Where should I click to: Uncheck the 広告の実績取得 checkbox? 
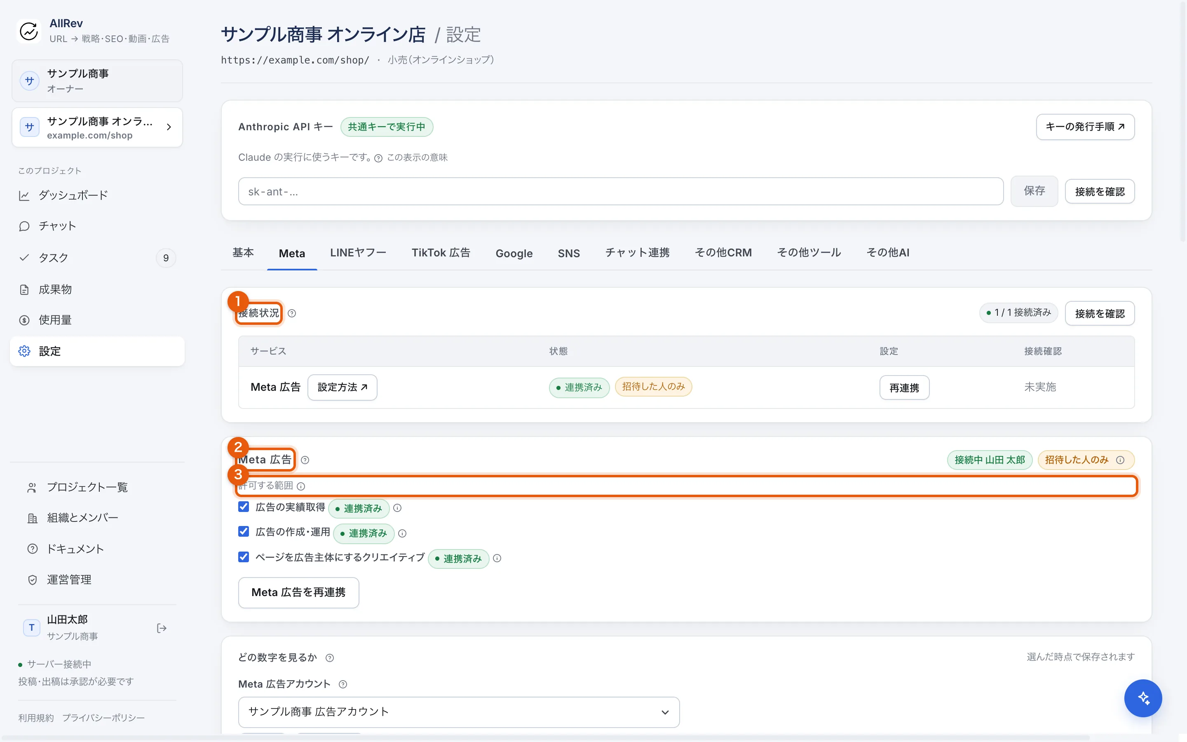(244, 507)
